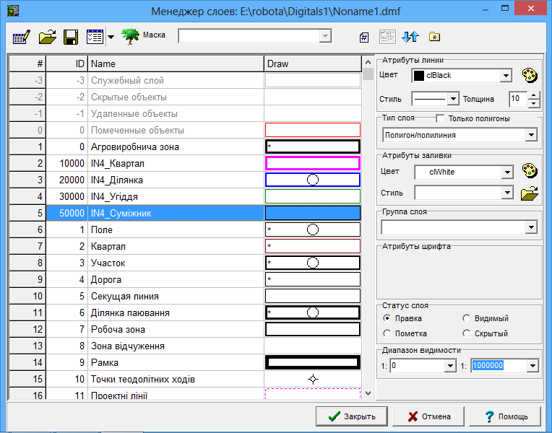
Task: Click the ID column header
Action: [x=67, y=64]
